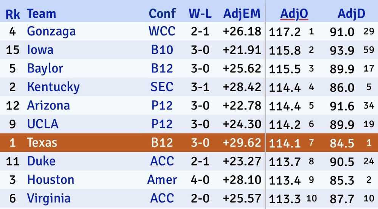
Task: Sort table by AdjO column header
Action: tap(294, 14)
